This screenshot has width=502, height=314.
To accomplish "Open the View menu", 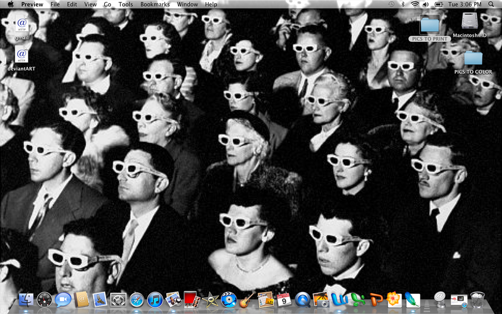I will click(90, 4).
